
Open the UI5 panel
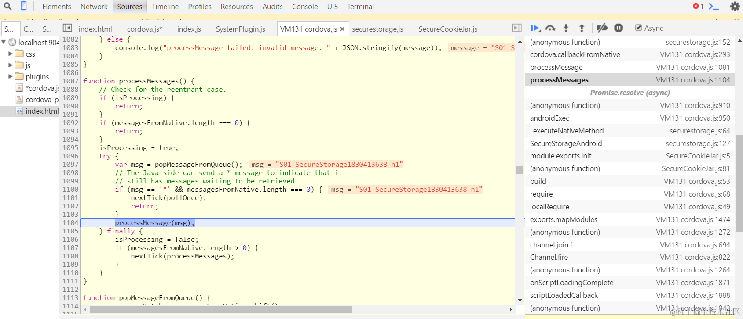click(x=333, y=7)
